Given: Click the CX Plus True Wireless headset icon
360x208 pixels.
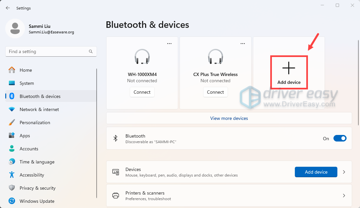Looking at the screenshot, I should coord(215,57).
